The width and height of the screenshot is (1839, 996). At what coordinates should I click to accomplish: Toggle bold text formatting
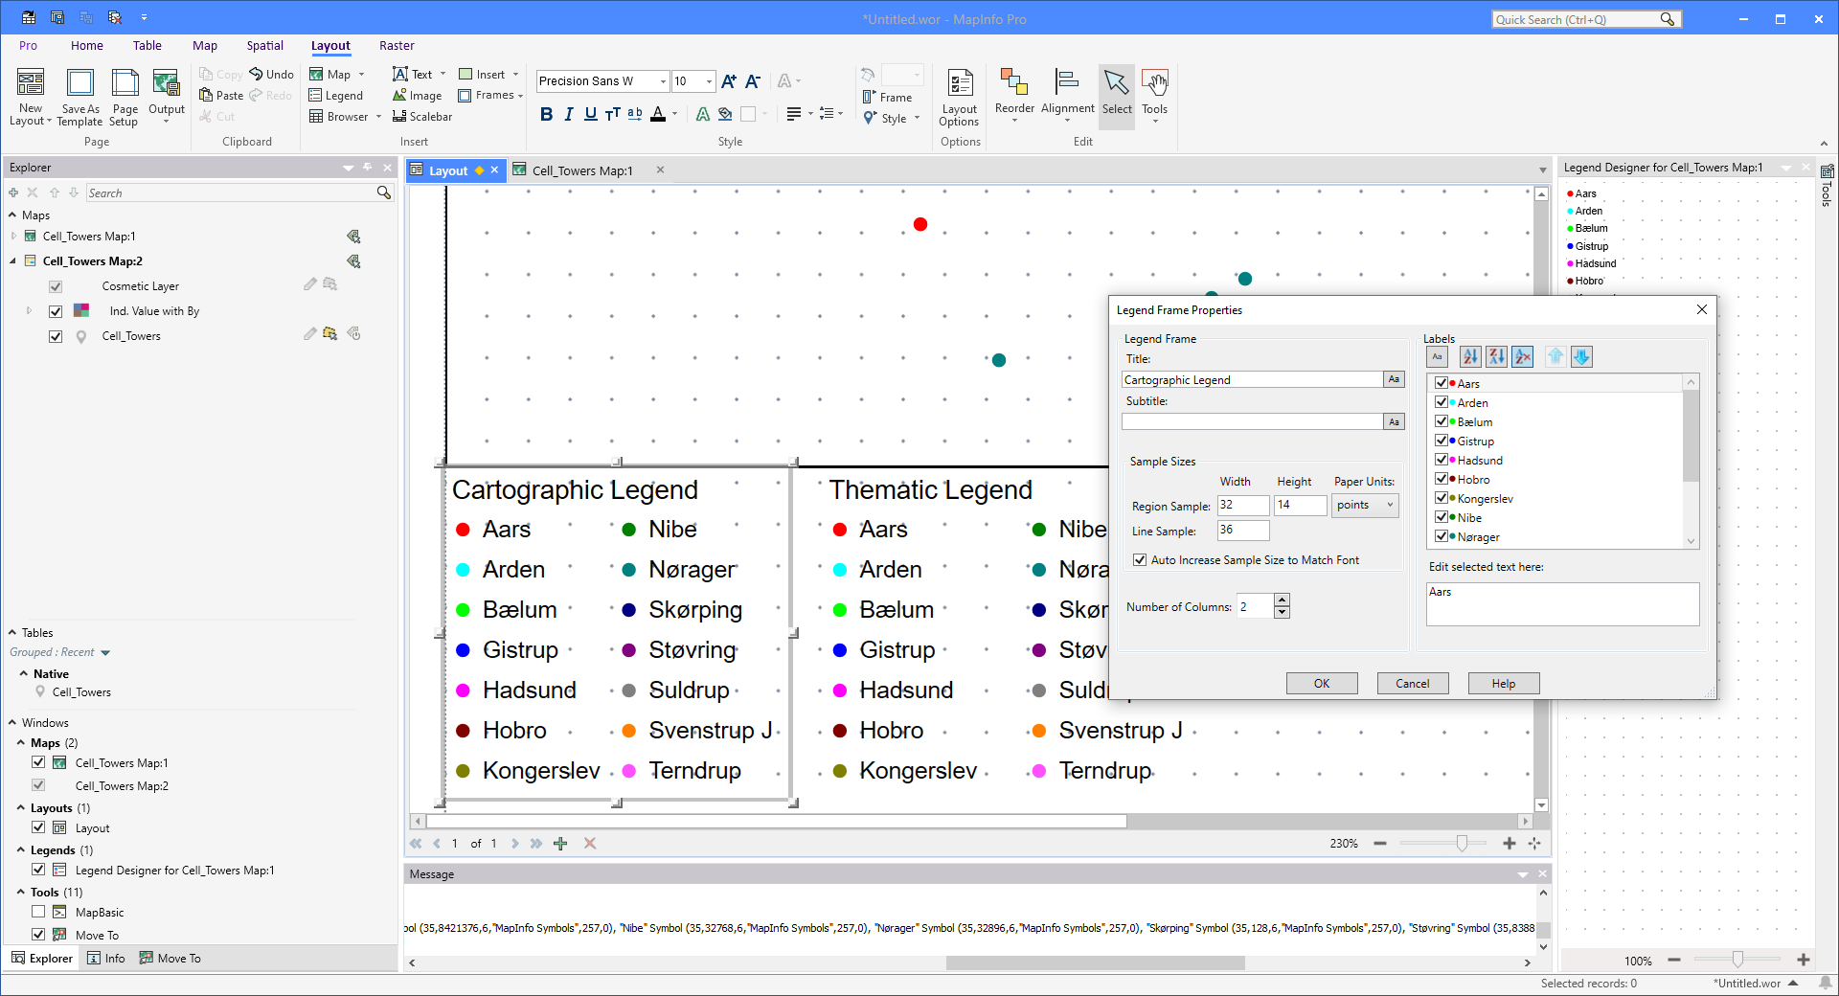tap(547, 114)
